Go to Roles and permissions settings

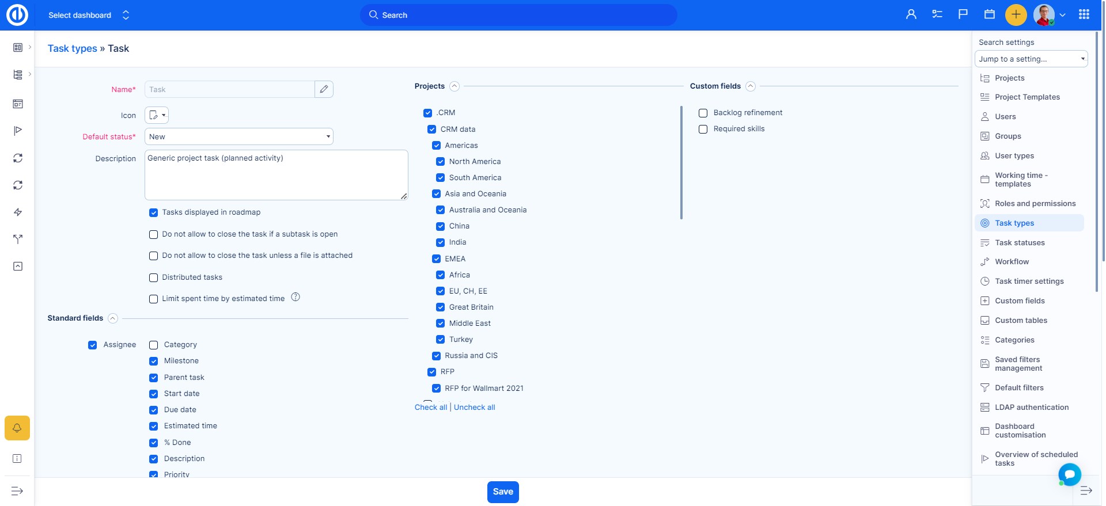point(1035,203)
